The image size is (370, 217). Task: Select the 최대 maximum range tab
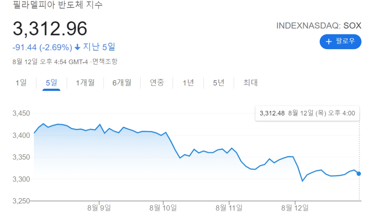[250, 82]
